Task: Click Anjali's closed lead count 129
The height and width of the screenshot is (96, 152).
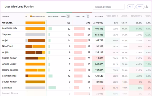Action: [88, 40]
